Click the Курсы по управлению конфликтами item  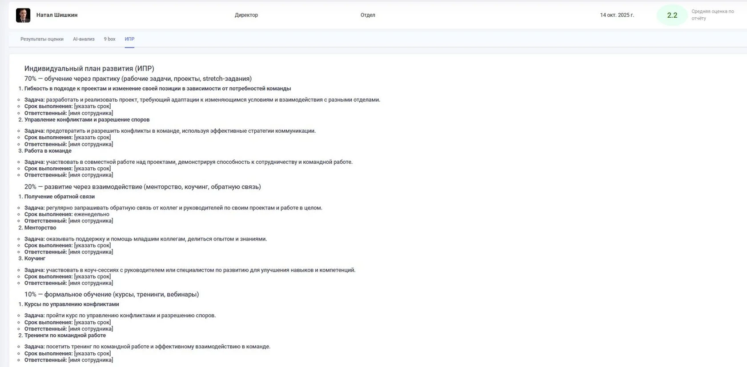click(72, 304)
